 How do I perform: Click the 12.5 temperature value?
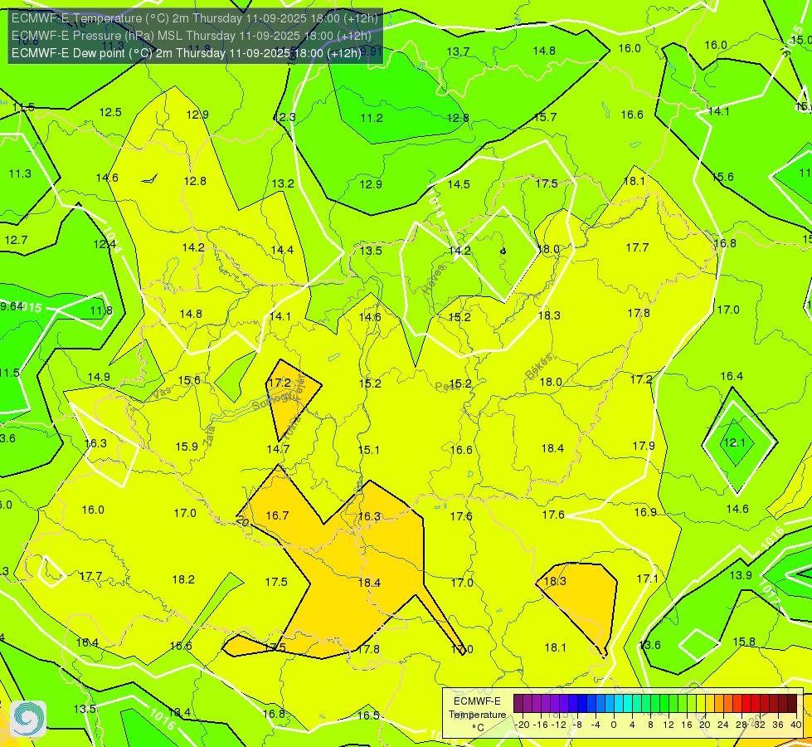point(110,112)
